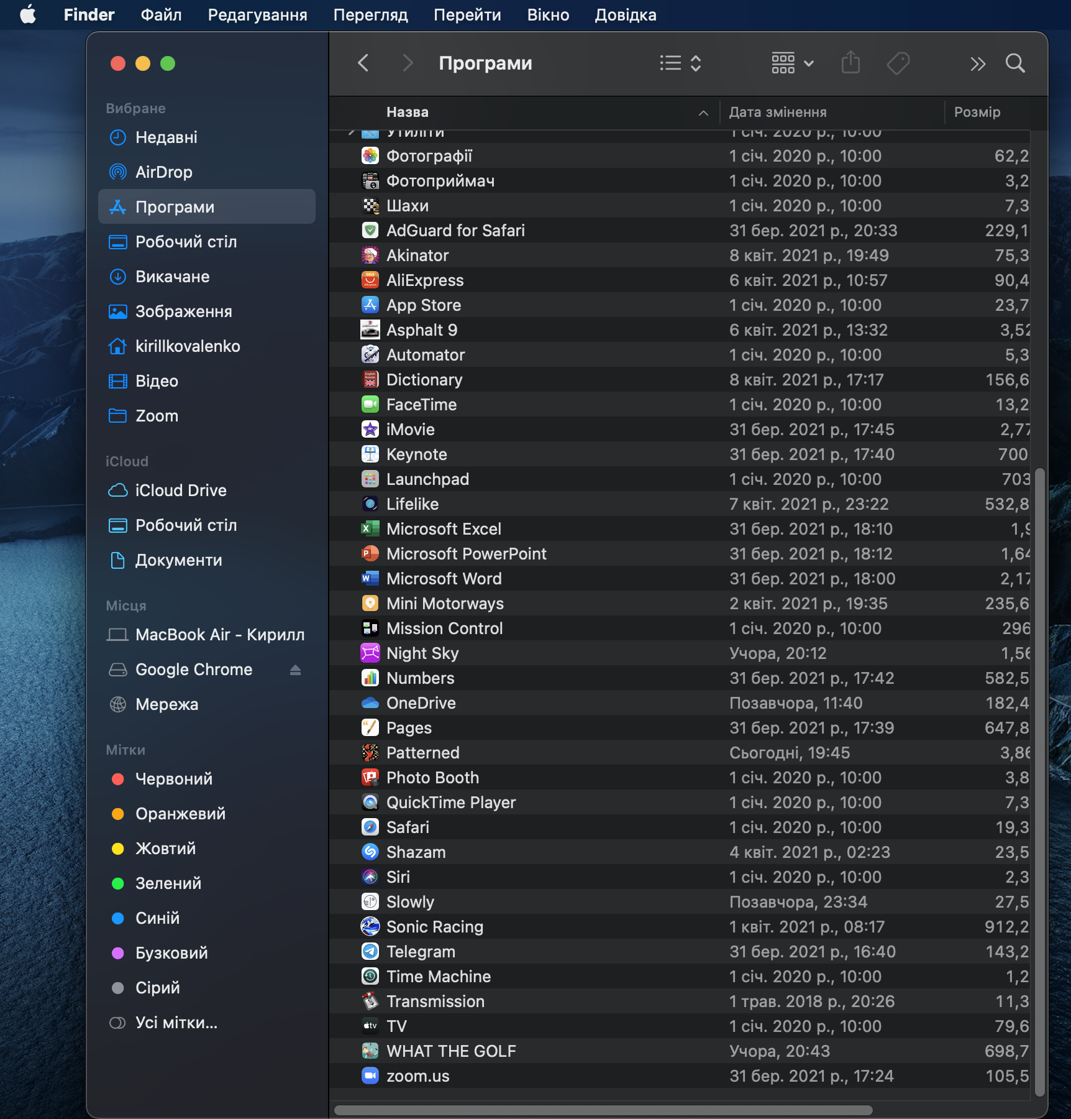Viewport: 1071px width, 1119px height.
Task: Select the Mini Motorways row
Action: coord(680,604)
